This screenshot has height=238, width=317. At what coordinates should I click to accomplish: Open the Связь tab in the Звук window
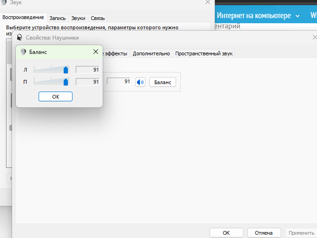[98, 18]
